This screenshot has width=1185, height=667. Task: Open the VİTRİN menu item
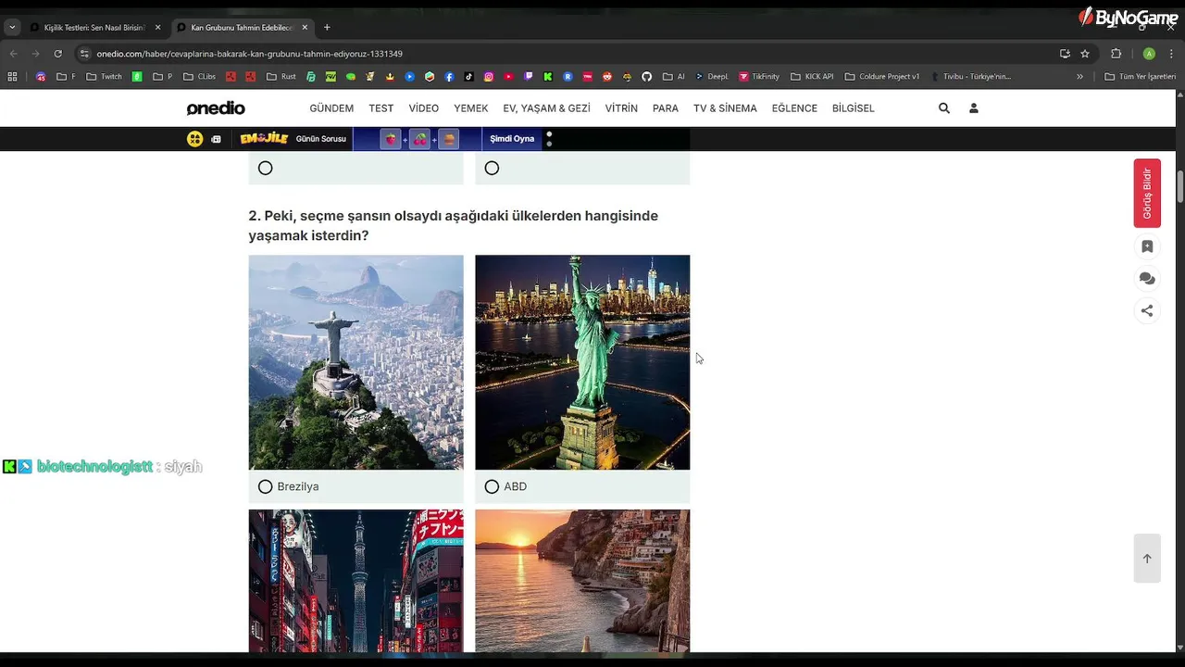(x=621, y=108)
